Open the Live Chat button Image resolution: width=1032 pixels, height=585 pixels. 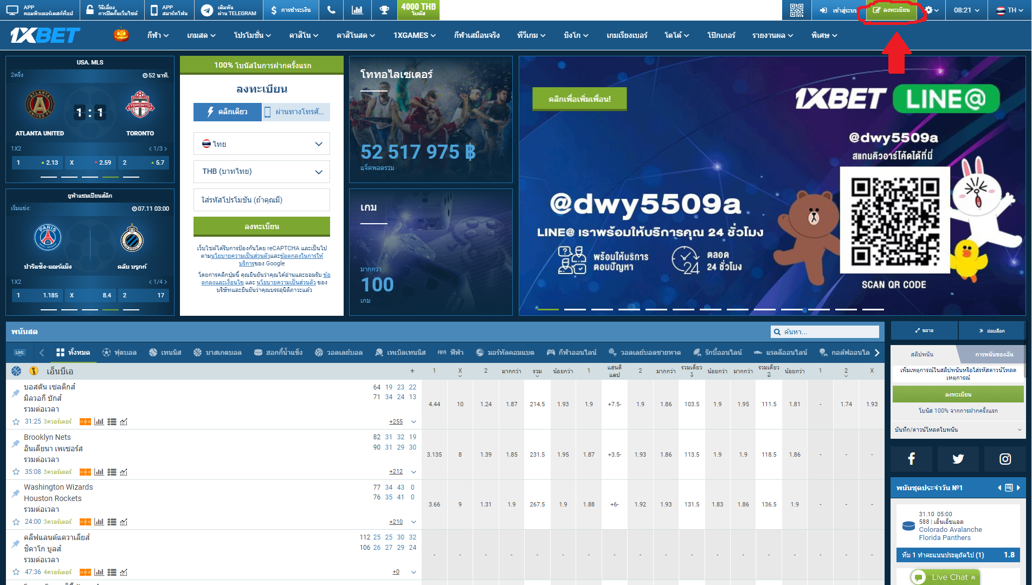click(946, 577)
